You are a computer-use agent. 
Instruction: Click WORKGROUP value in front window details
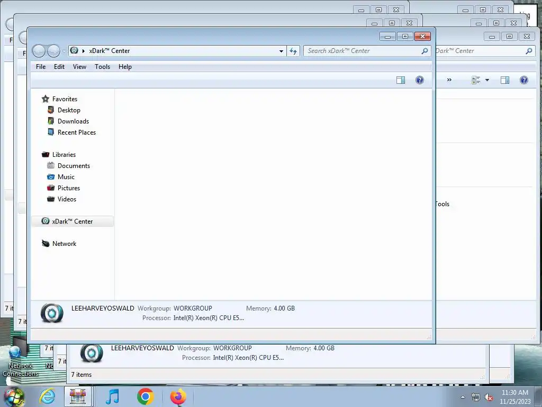click(193, 308)
